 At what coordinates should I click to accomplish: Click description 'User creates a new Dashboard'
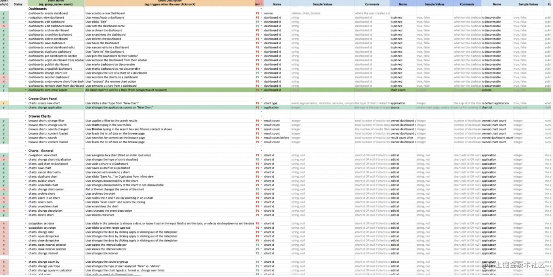[170, 13]
